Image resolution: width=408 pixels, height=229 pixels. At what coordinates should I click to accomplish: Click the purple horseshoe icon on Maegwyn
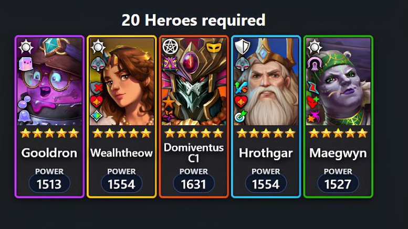click(314, 64)
